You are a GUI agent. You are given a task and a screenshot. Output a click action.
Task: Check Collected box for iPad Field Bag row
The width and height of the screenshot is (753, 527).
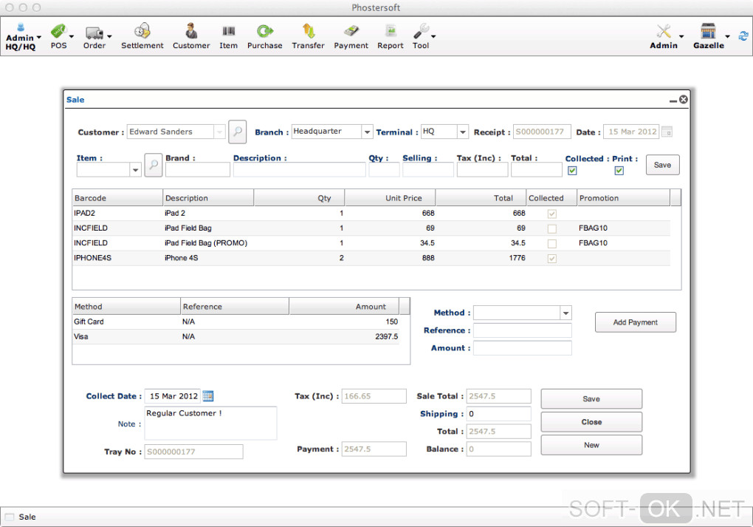coord(551,228)
